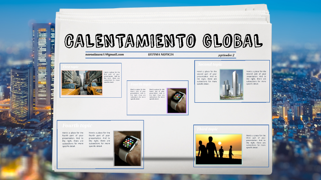
Task: Click left paragraph under large Fourth topic
Action: [x=73, y=140]
